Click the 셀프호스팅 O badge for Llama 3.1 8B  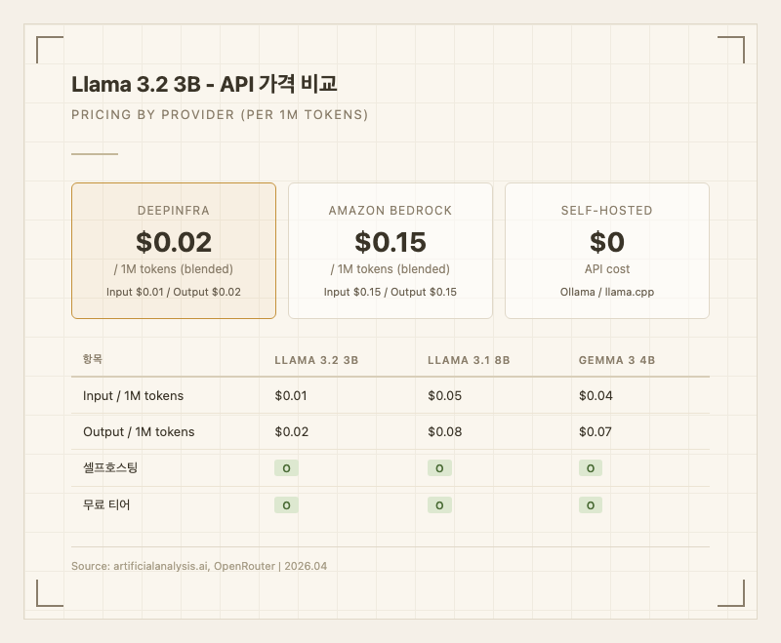[439, 468]
